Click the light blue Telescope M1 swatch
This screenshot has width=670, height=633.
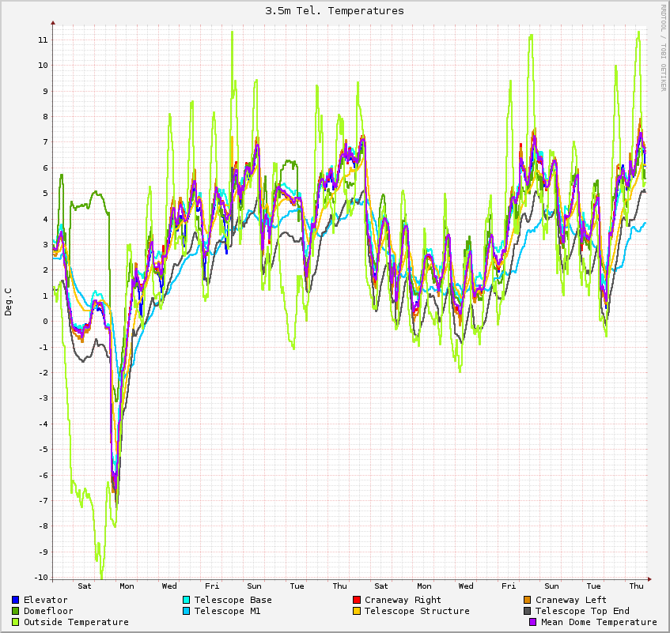coord(187,611)
